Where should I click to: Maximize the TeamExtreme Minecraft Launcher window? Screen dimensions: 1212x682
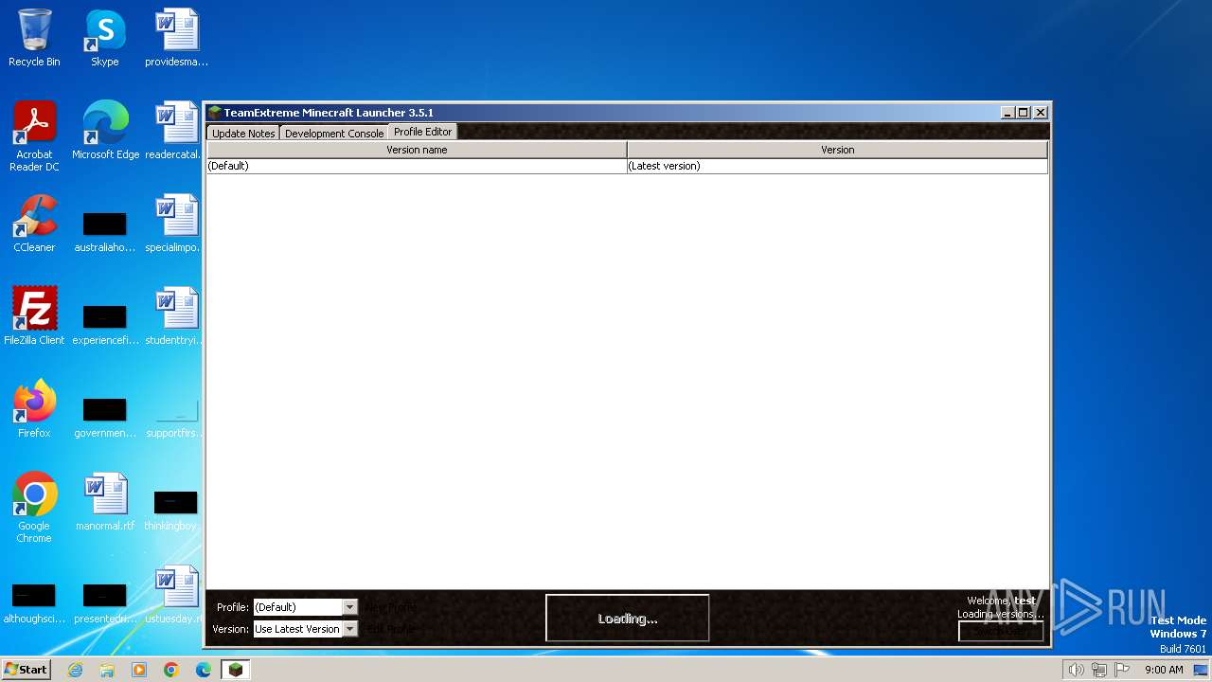point(1024,113)
